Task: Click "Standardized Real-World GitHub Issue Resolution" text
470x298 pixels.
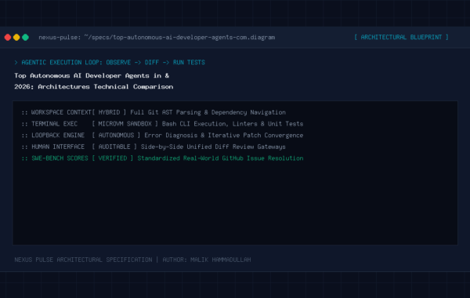Action: click(x=220, y=158)
